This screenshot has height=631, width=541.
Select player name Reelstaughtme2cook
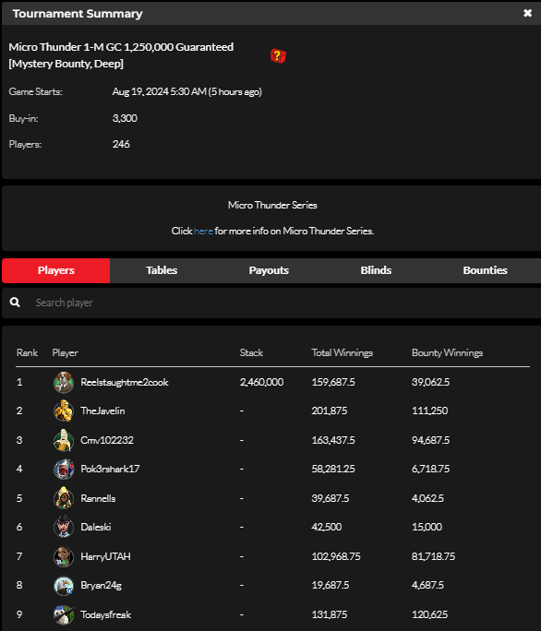pyautogui.click(x=125, y=382)
